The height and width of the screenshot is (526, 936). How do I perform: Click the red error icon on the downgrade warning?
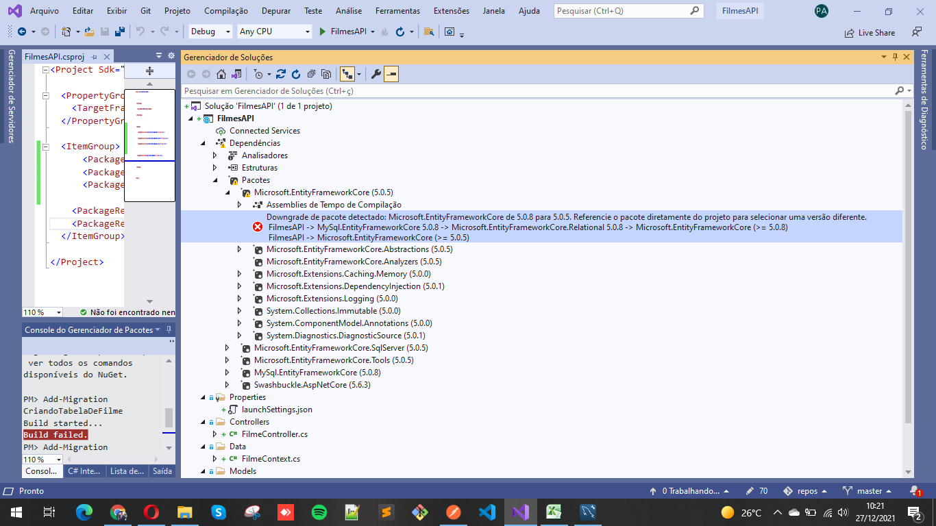pyautogui.click(x=258, y=227)
